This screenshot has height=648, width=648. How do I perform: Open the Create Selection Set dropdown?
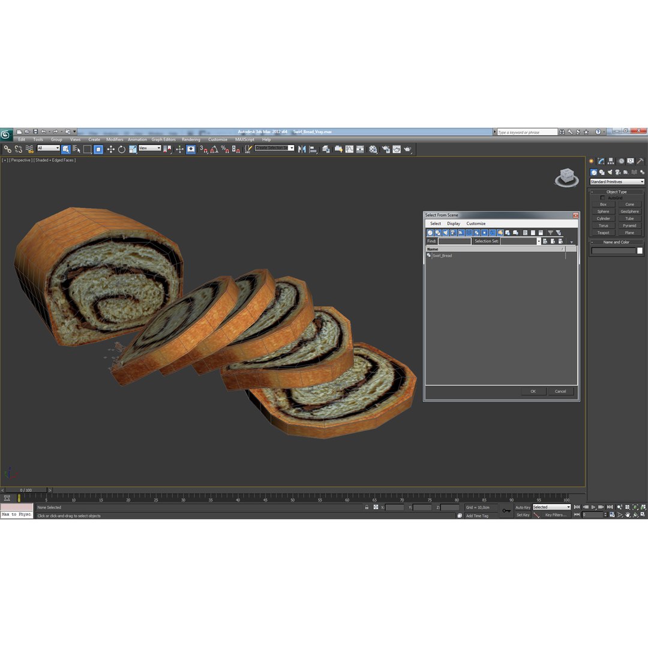[x=274, y=148]
